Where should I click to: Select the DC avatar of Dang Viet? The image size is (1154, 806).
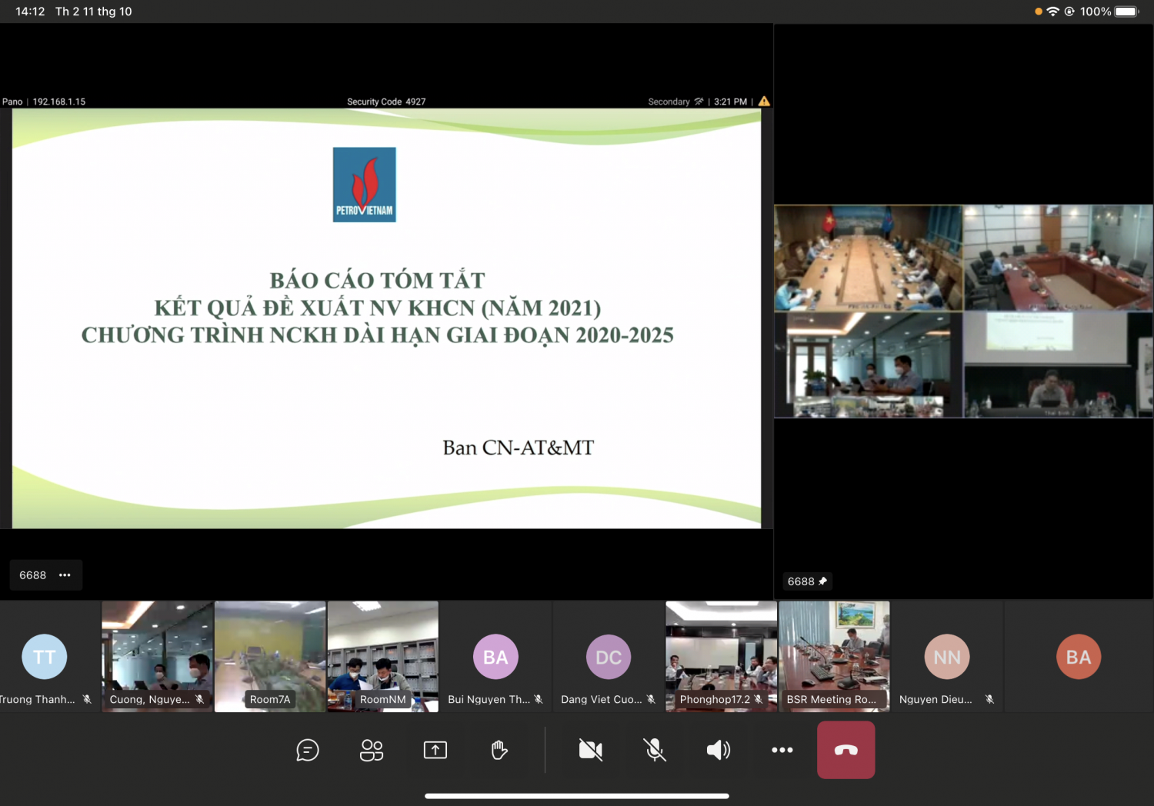609,657
